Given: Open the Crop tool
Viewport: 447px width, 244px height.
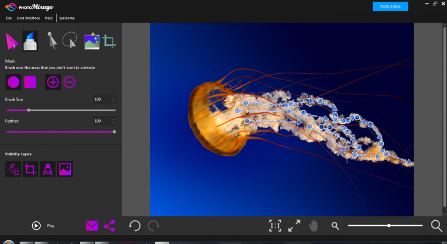Looking at the screenshot, I should click(109, 40).
